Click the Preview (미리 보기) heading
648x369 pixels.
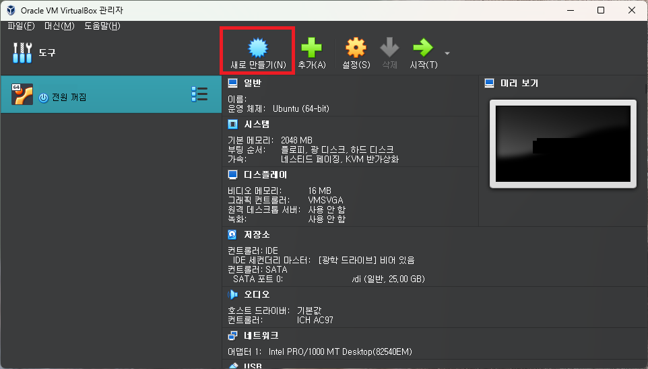point(519,83)
